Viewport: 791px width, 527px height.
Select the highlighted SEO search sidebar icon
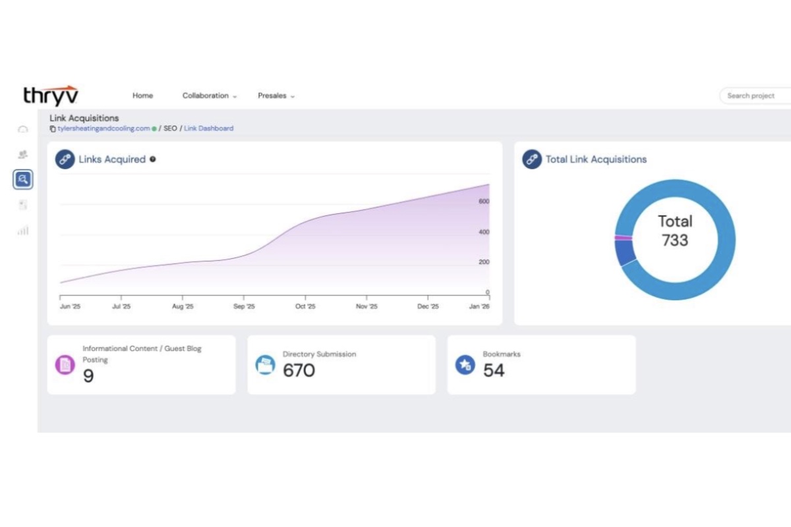[23, 179]
